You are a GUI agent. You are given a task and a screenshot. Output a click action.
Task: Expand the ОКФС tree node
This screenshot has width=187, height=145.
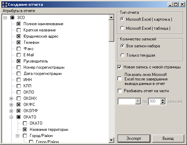(x=11, y=105)
